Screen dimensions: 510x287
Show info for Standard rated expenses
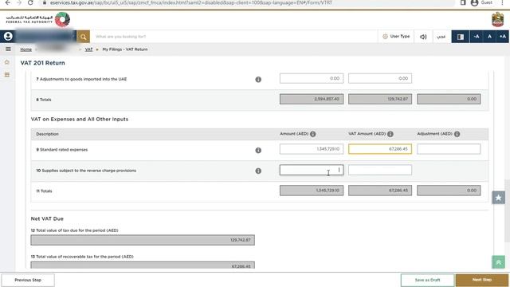(x=258, y=151)
